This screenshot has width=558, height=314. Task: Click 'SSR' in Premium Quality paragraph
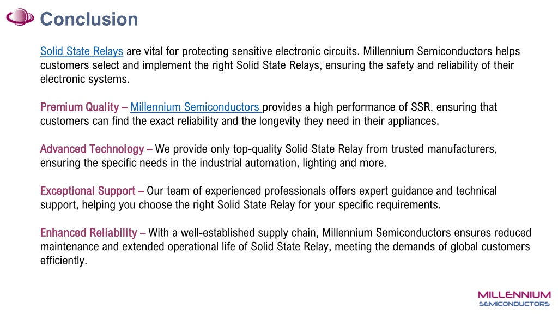(x=420, y=107)
